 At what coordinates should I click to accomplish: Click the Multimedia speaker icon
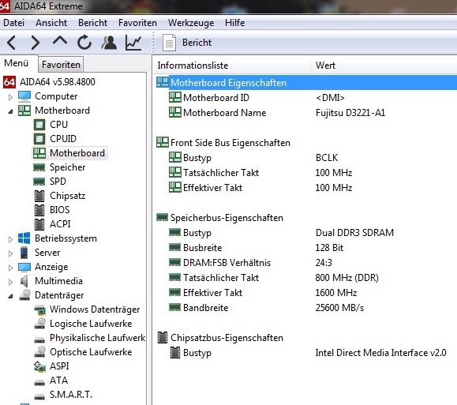coord(24,281)
